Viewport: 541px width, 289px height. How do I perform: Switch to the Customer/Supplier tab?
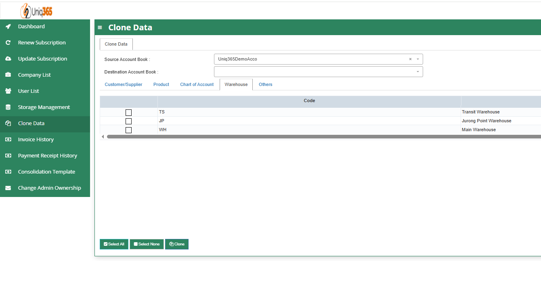coord(124,85)
